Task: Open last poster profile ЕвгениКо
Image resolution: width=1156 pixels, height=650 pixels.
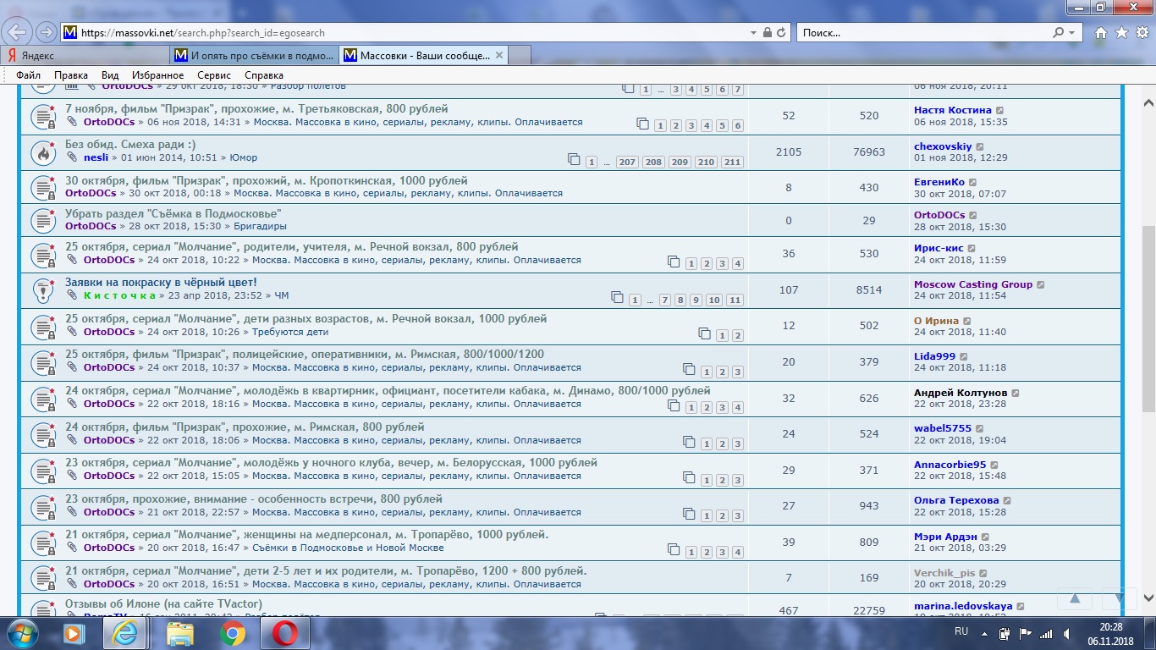Action: pos(939,182)
